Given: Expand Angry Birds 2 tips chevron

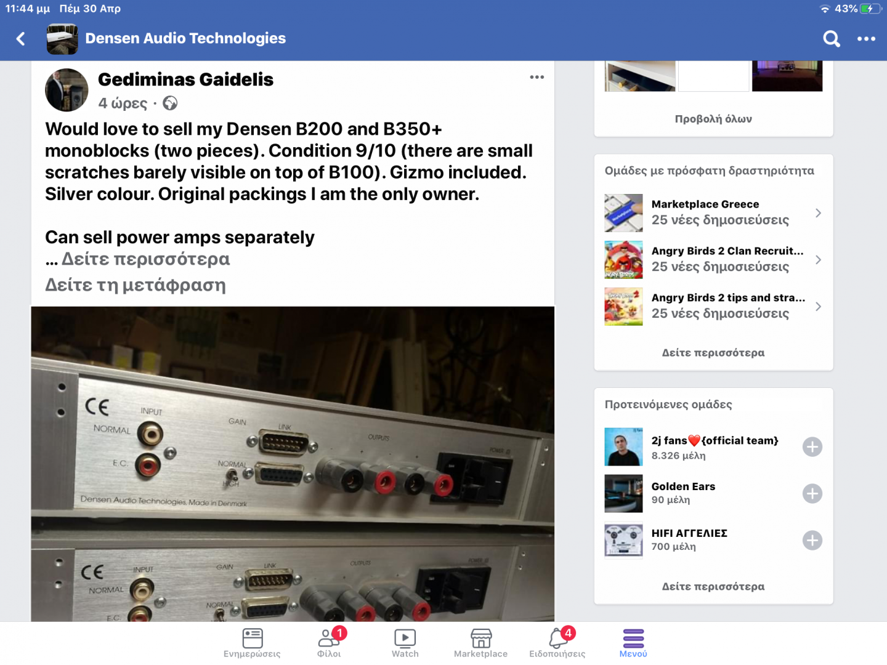Looking at the screenshot, I should tap(818, 307).
